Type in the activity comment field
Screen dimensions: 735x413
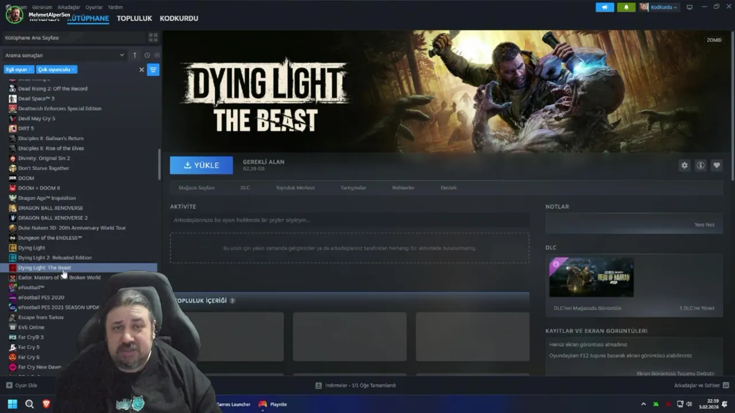349,220
